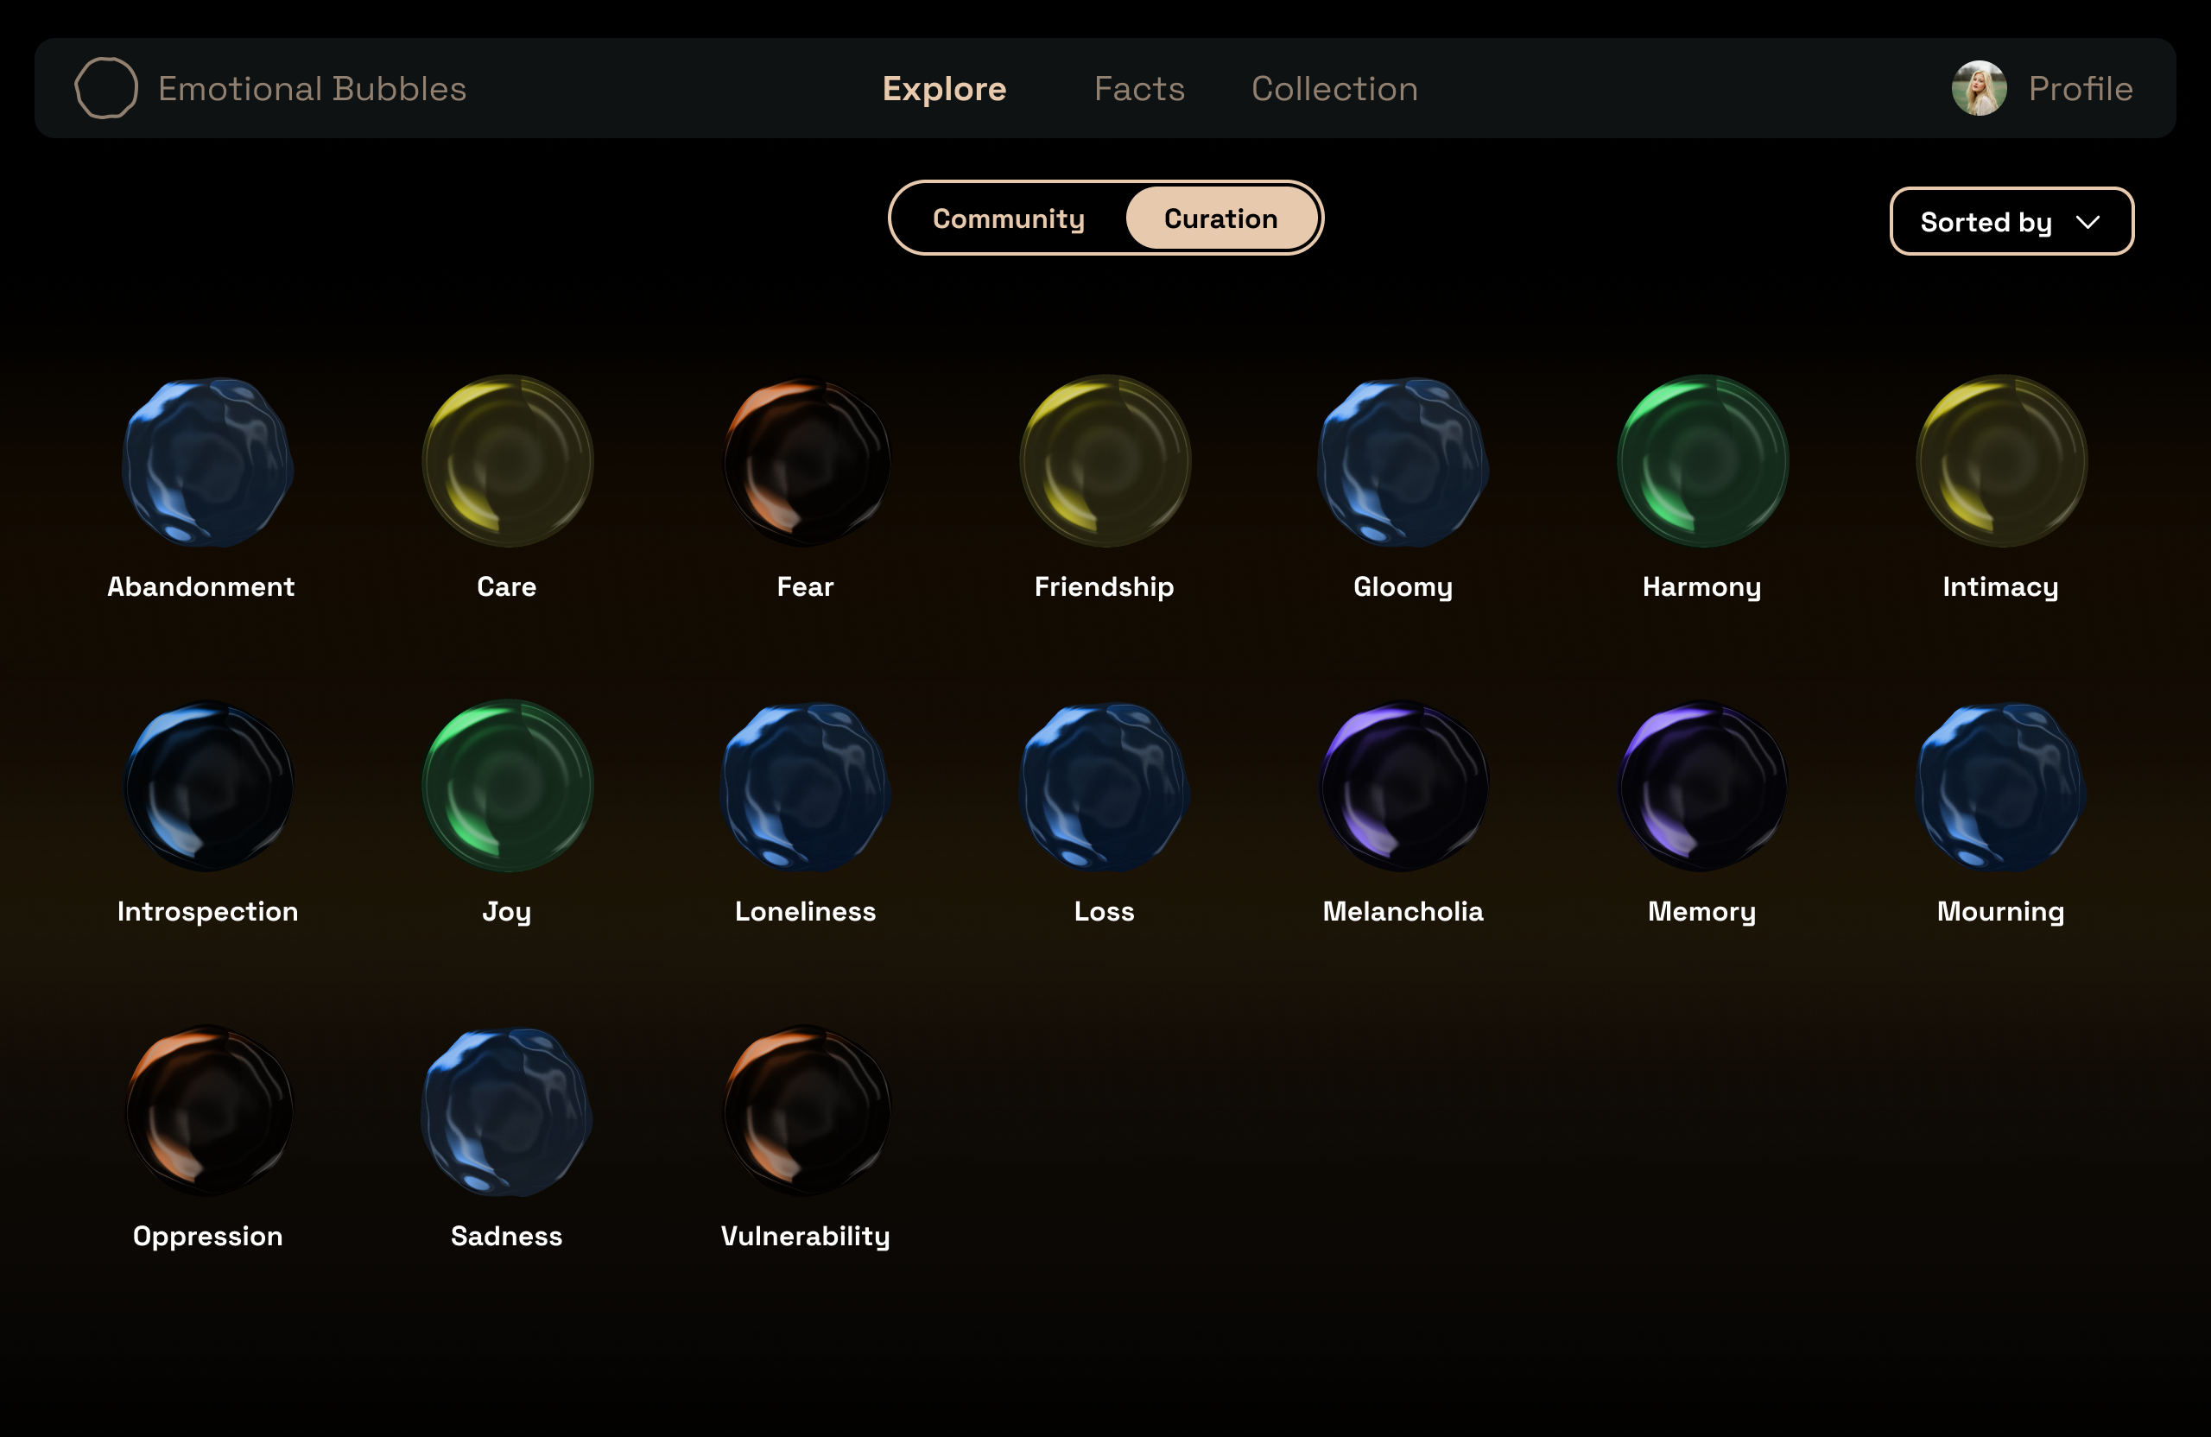Select the Curation toggle option
The width and height of the screenshot is (2211, 1437).
tap(1220, 218)
